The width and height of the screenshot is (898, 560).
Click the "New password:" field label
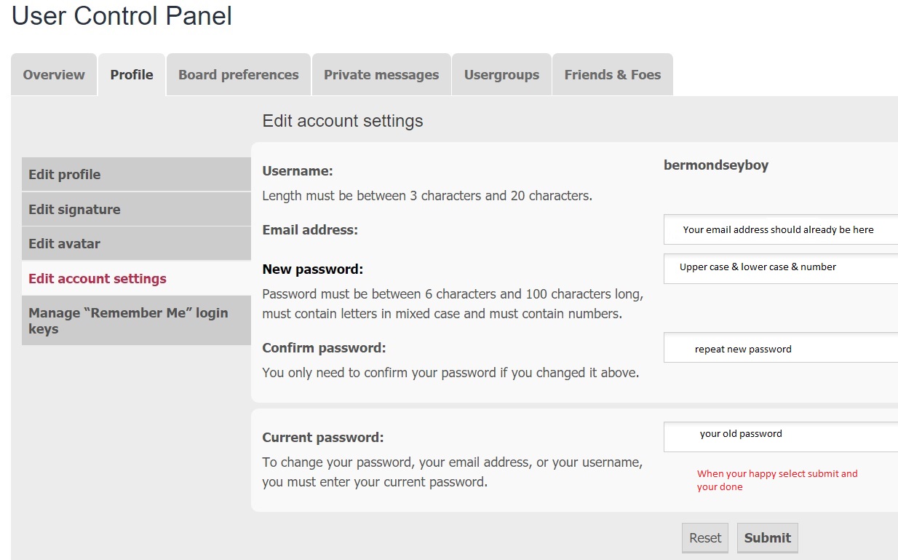point(312,269)
